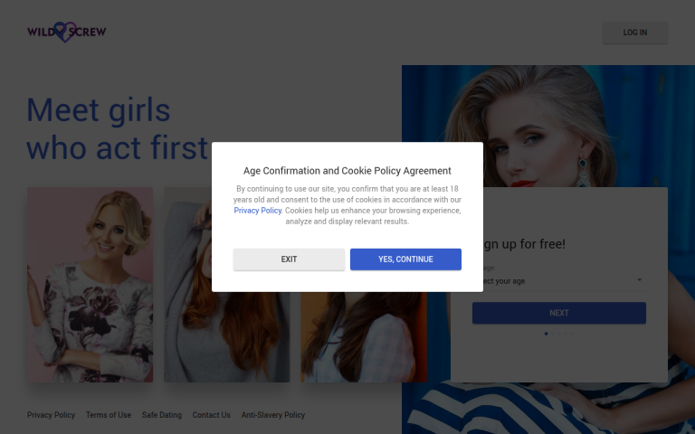Open the Terms of Use link

pos(109,415)
